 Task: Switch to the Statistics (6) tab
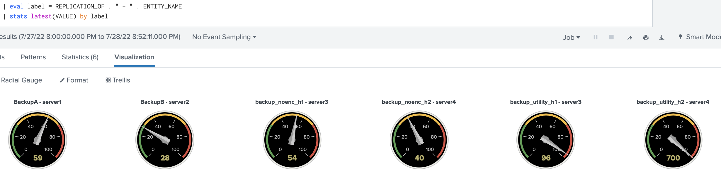pyautogui.click(x=80, y=57)
